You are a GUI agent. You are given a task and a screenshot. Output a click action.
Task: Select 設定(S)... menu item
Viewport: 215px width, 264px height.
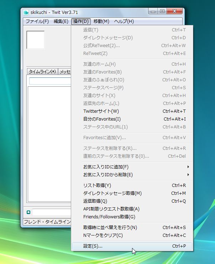point(132,246)
